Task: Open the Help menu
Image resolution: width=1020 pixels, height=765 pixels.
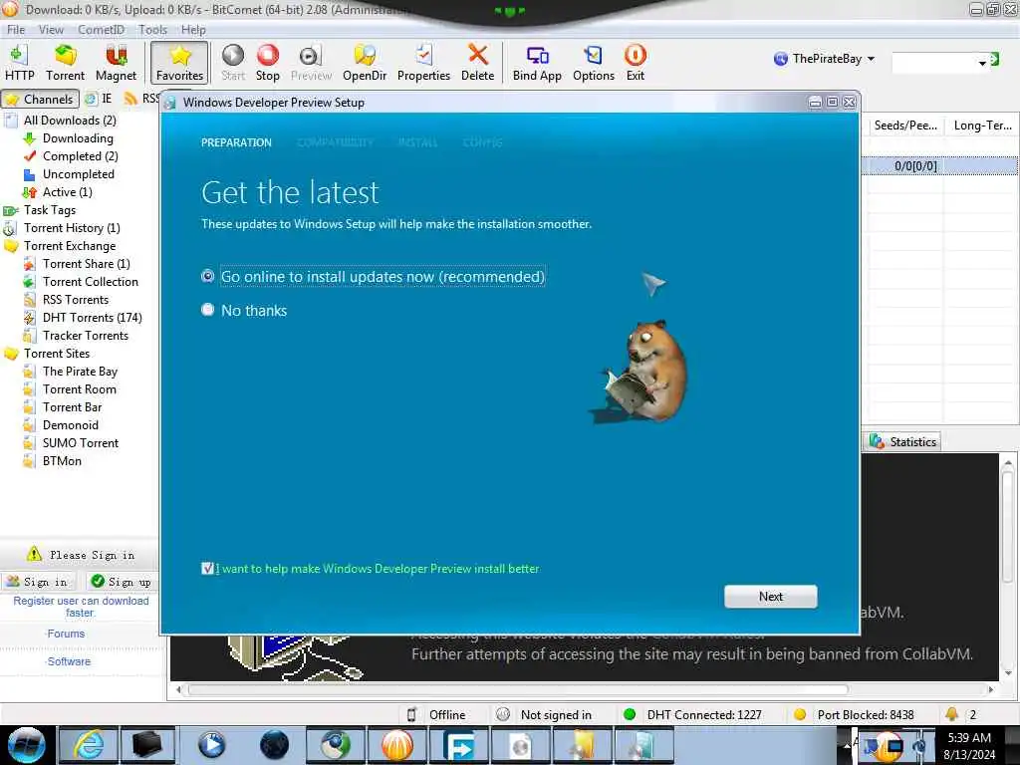Action: coord(193,29)
